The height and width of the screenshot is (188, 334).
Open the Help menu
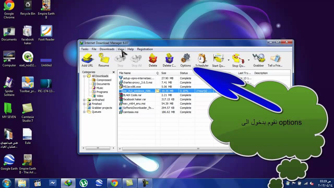point(130,49)
